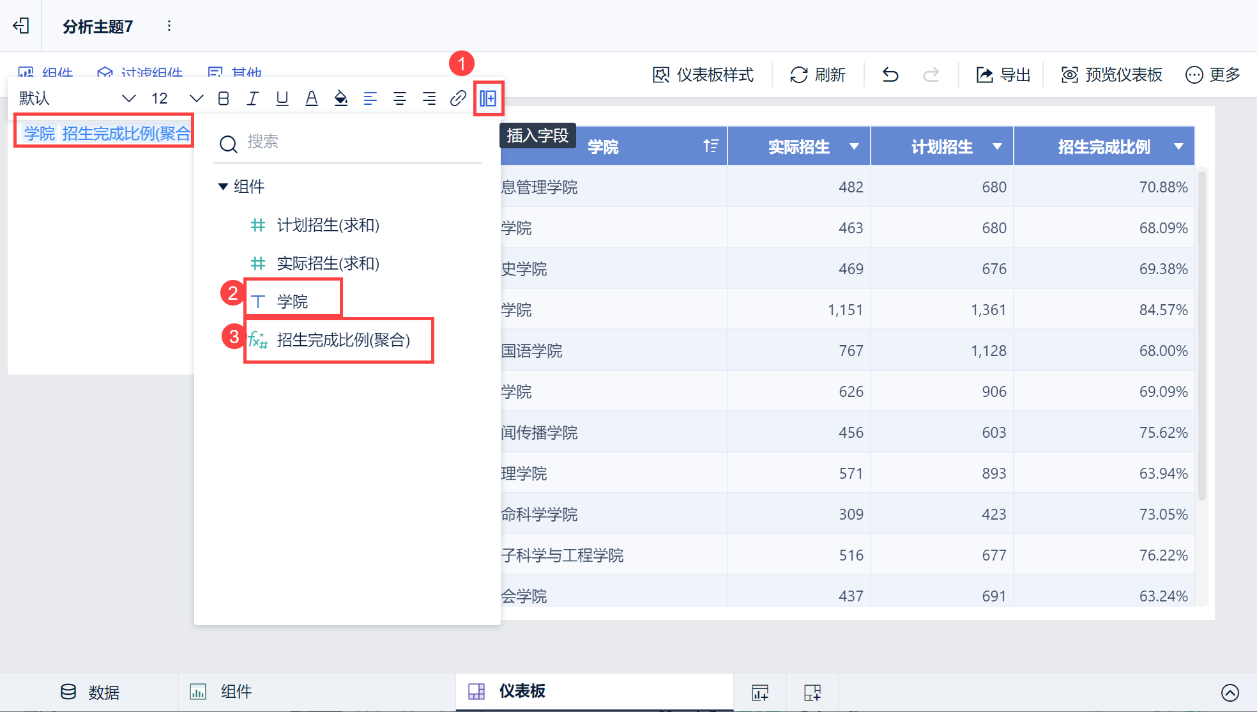The width and height of the screenshot is (1257, 712).
Task: Toggle italic text formatting
Action: pyautogui.click(x=252, y=98)
